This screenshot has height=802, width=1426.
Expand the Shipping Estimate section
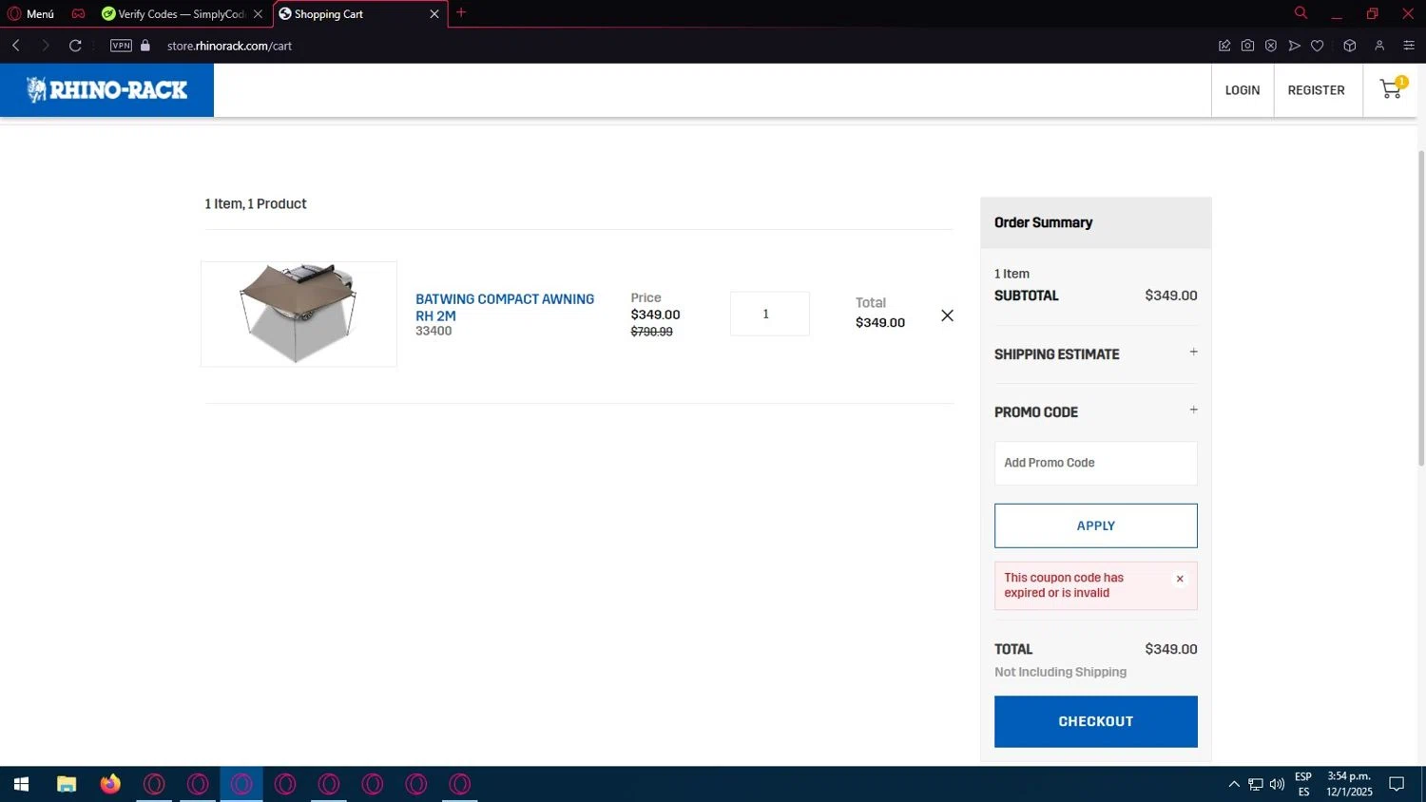[1095, 354]
